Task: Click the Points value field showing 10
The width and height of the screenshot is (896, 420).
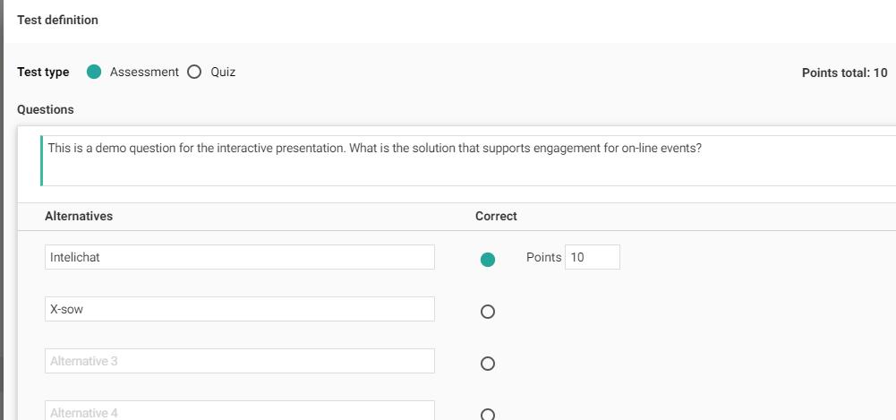Action: pyautogui.click(x=592, y=257)
